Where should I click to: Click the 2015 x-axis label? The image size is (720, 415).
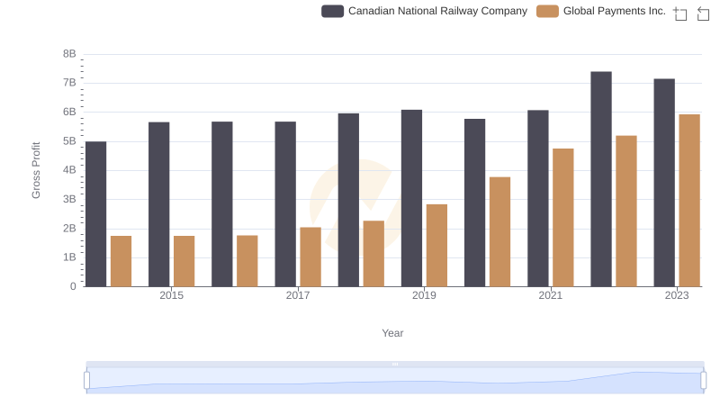pyautogui.click(x=171, y=295)
